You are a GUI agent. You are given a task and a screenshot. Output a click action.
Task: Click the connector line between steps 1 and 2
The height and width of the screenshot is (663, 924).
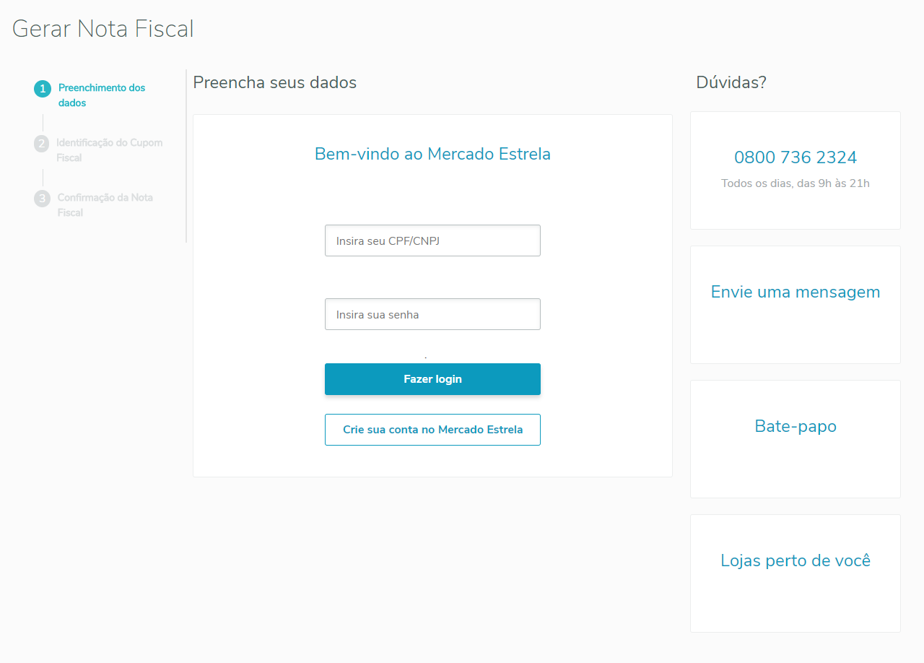(x=43, y=122)
